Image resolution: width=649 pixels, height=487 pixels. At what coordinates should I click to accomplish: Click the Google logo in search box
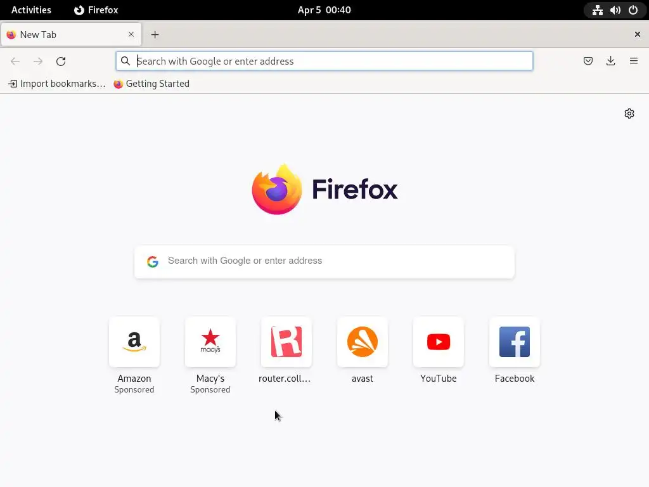coord(153,261)
